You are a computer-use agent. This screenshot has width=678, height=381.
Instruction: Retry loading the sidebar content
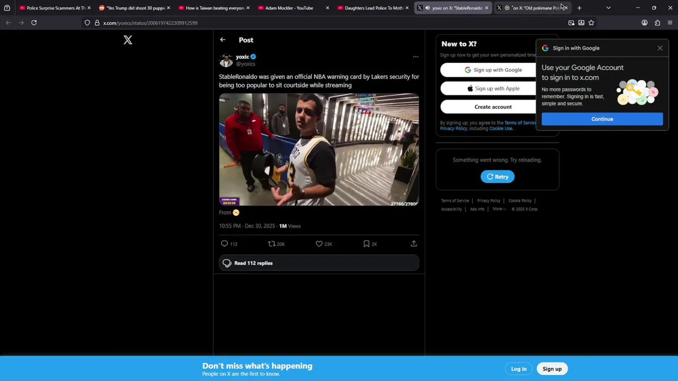pyautogui.click(x=497, y=177)
